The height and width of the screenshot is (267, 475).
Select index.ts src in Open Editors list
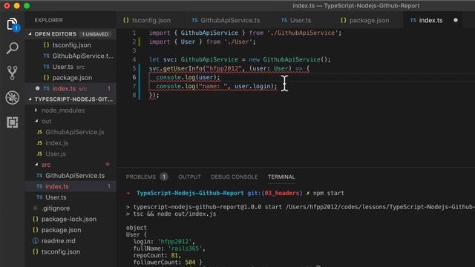[71, 88]
